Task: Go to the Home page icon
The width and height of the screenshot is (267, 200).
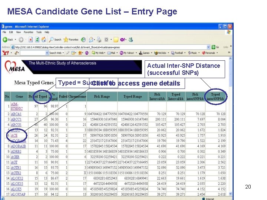Action: tap(44, 40)
